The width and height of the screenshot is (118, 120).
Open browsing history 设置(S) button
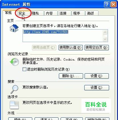(x=97, y=76)
